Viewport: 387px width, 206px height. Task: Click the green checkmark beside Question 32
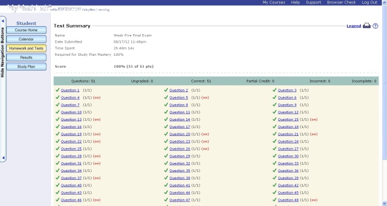click(x=166, y=163)
